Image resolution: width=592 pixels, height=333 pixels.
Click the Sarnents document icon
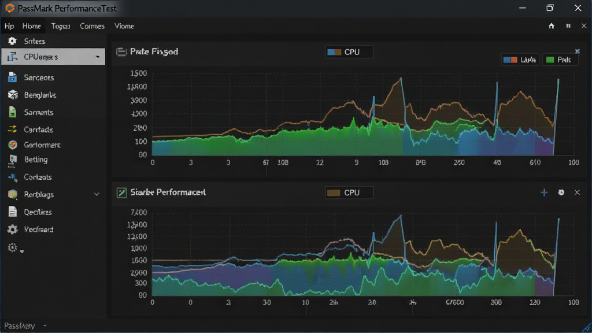(x=13, y=112)
